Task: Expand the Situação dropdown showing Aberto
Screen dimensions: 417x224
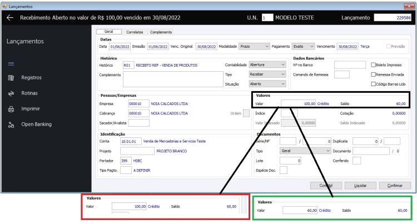Action: tap(267, 84)
